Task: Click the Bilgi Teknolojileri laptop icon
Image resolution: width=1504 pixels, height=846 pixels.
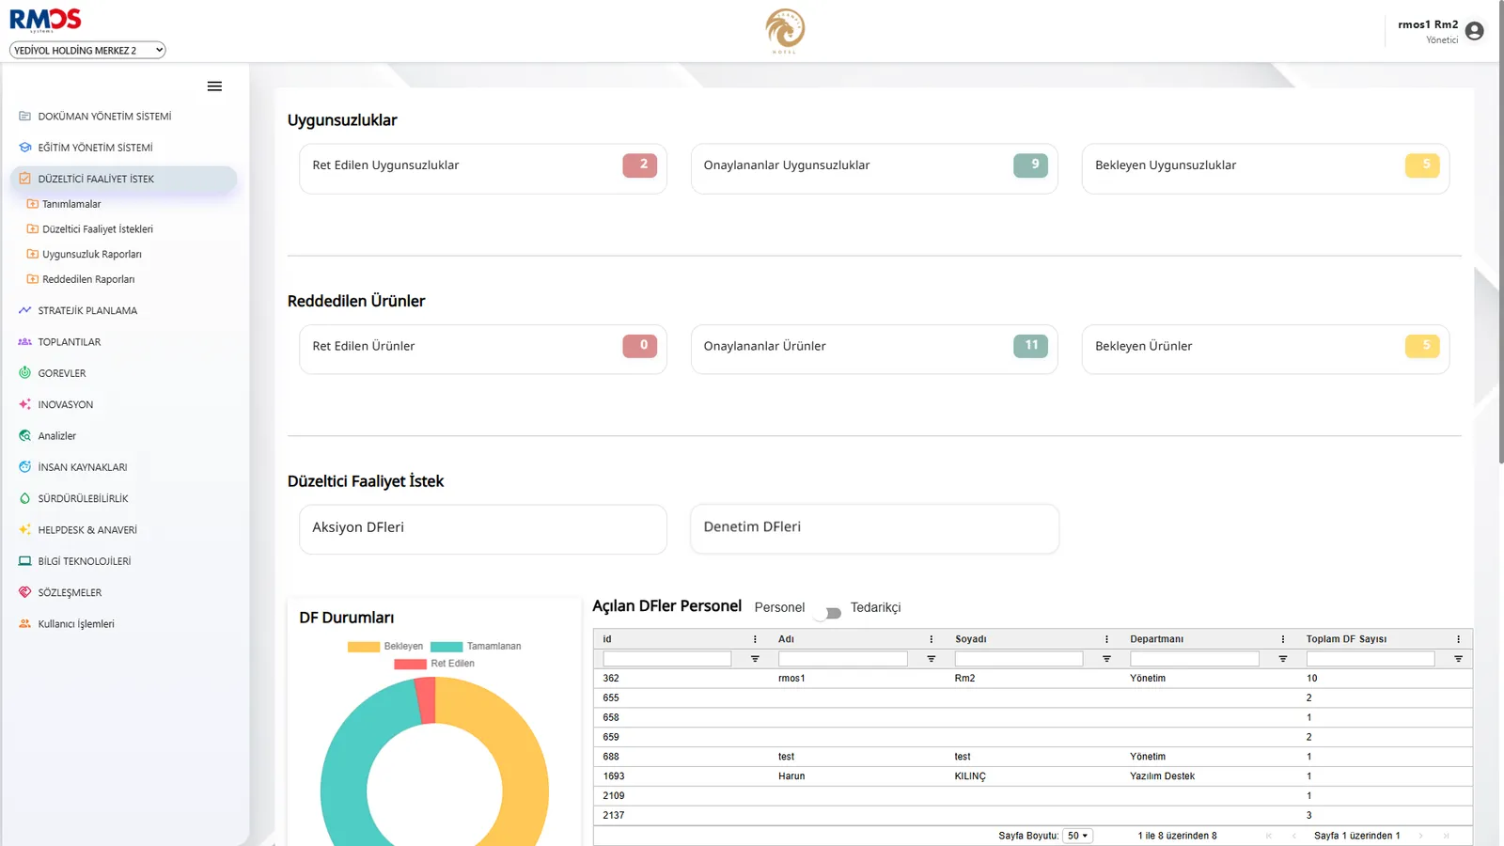Action: click(25, 561)
